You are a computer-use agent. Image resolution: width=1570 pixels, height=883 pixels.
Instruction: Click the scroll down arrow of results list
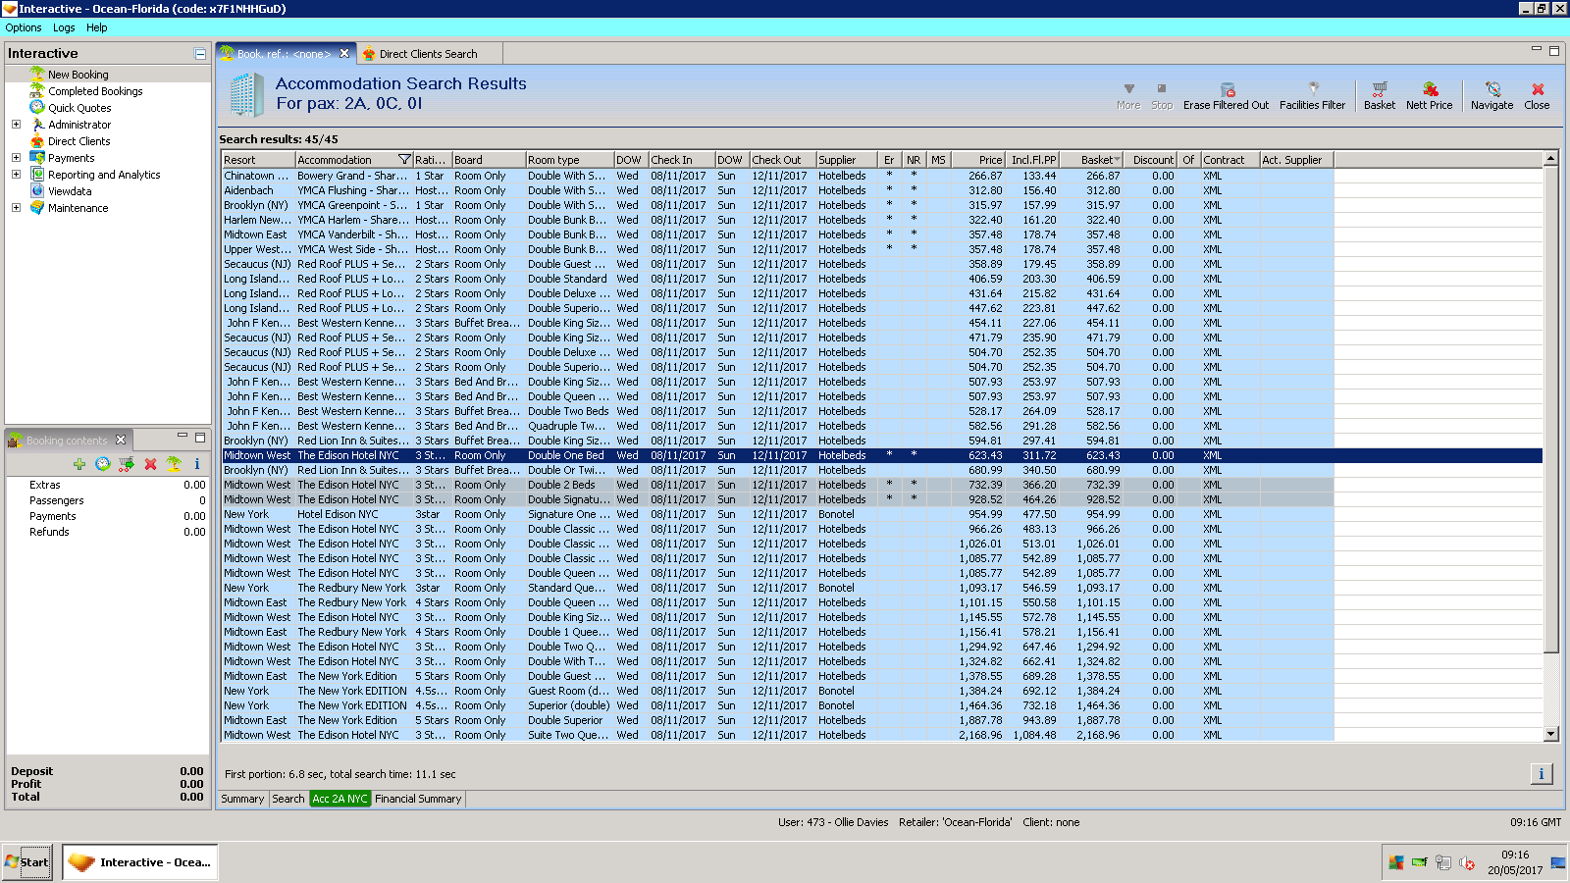click(x=1550, y=734)
